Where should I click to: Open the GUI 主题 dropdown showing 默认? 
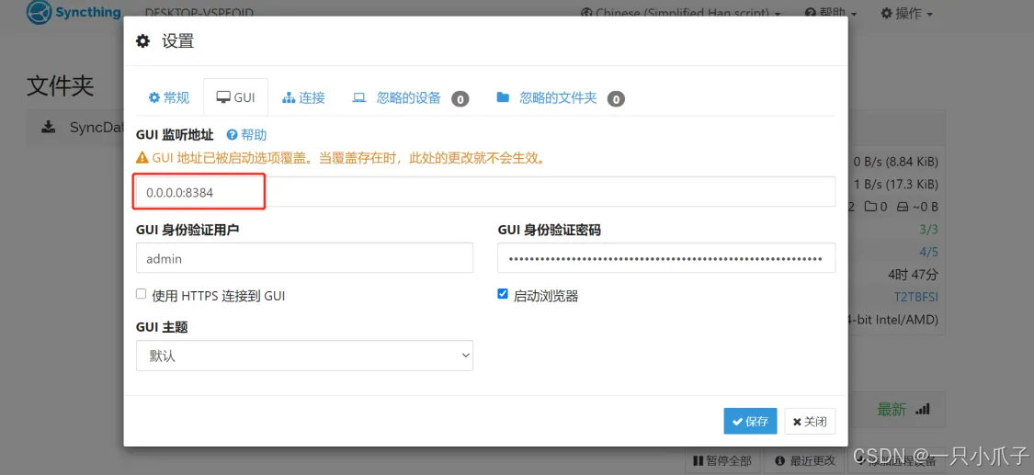(x=304, y=356)
